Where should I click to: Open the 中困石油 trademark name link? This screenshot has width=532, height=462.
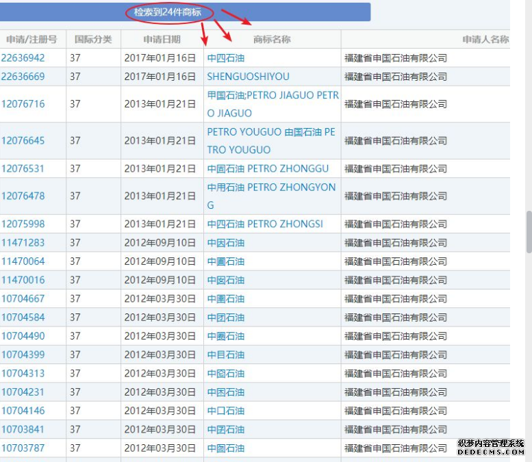pyautogui.click(x=226, y=392)
